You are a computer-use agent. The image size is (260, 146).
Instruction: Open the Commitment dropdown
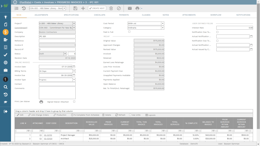(74, 28)
